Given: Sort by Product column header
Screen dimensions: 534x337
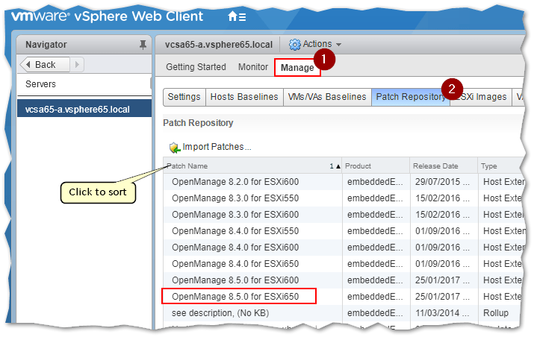Looking at the screenshot, I should coord(376,166).
